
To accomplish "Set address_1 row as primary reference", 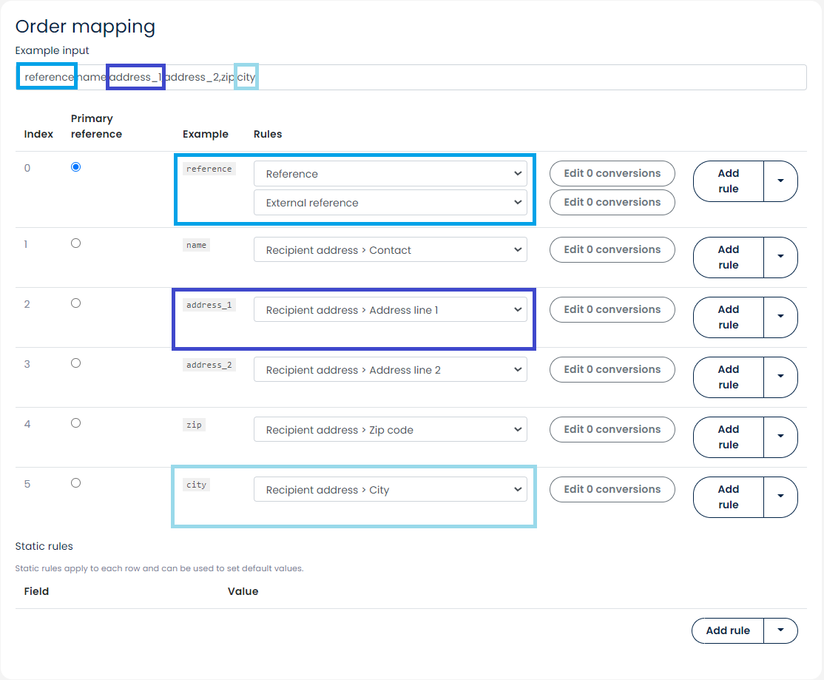I will coord(75,303).
